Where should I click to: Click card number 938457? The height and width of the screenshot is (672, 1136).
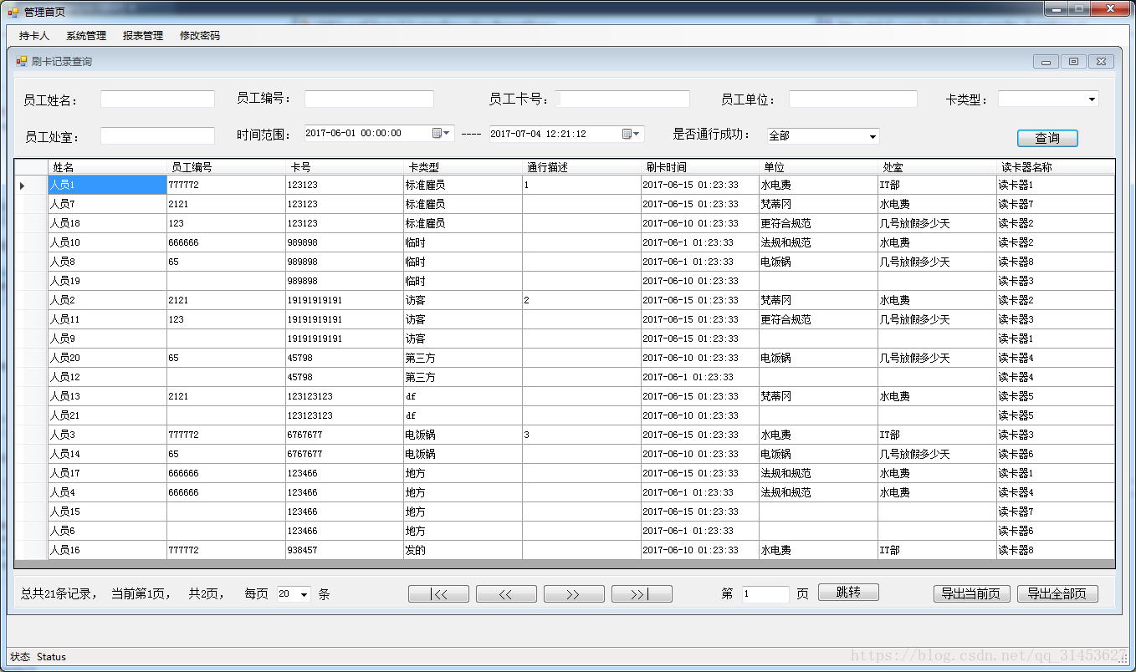click(345, 550)
